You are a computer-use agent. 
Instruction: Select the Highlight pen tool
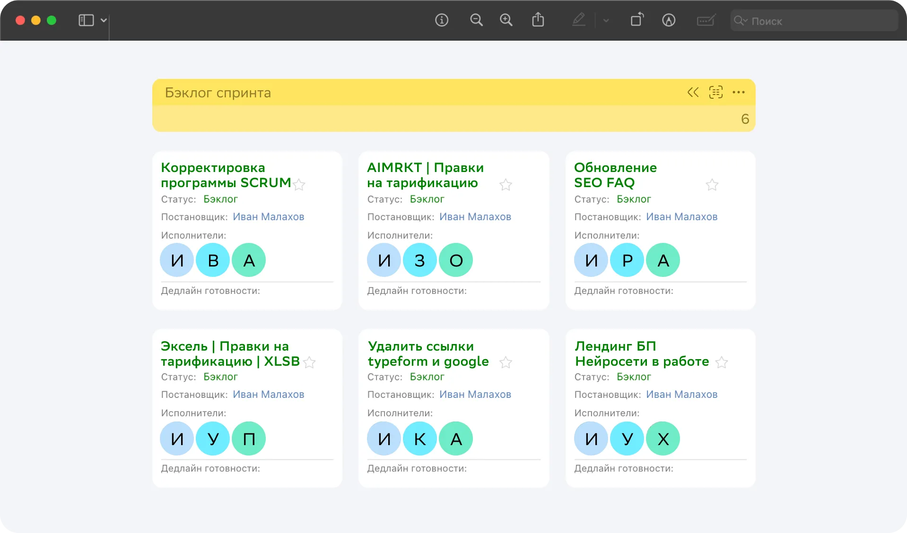[x=579, y=20]
